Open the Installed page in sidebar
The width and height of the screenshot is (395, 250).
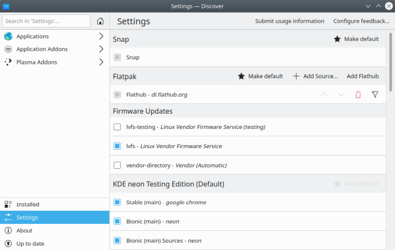[28, 204]
